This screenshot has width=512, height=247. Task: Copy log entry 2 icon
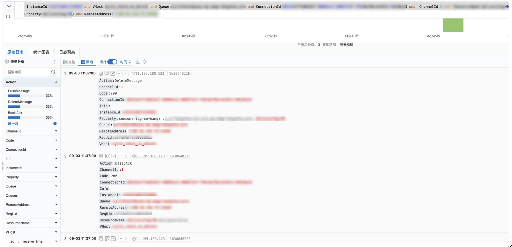[x=101, y=156]
